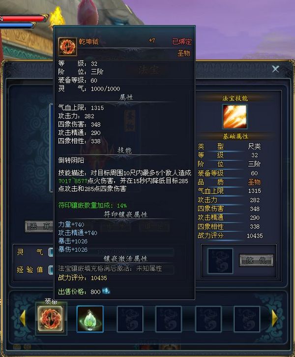Click the empty refining slot beside 炼化
The width and height of the screenshot is (295, 357).
[x=220, y=261]
